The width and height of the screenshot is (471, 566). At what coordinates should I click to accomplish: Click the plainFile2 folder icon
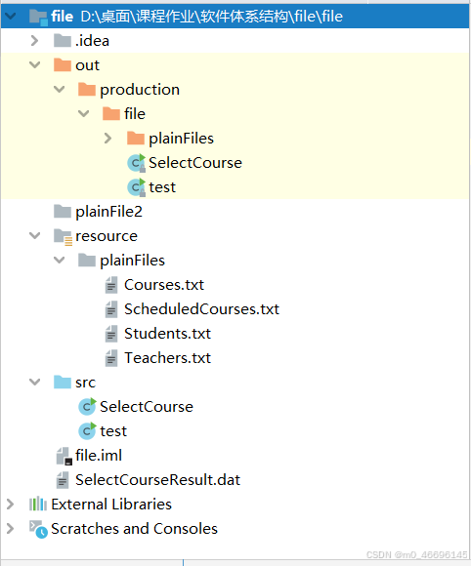tap(63, 212)
